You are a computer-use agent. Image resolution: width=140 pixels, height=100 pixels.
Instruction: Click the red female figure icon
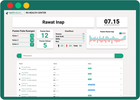tap(67, 46)
